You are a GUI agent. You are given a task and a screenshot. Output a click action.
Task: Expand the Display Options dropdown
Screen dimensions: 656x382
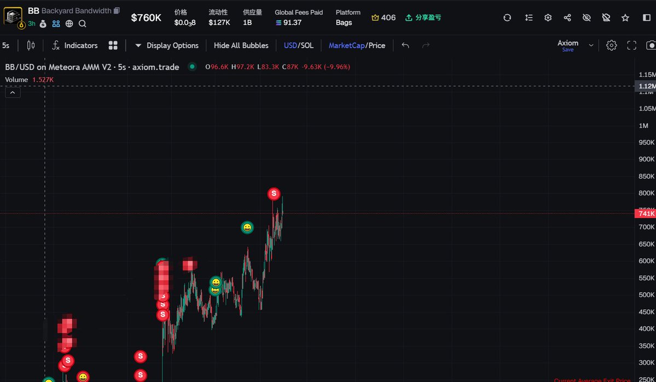point(166,45)
